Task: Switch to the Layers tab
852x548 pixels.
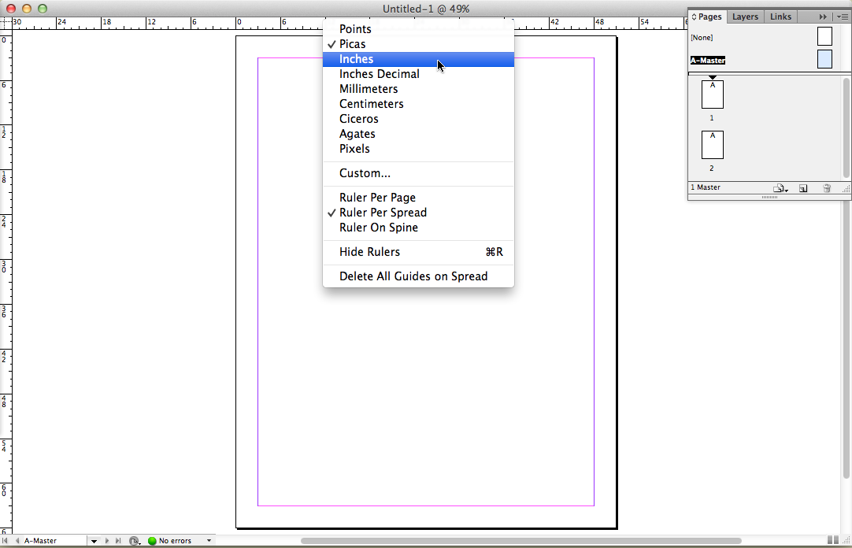Action: (x=745, y=17)
